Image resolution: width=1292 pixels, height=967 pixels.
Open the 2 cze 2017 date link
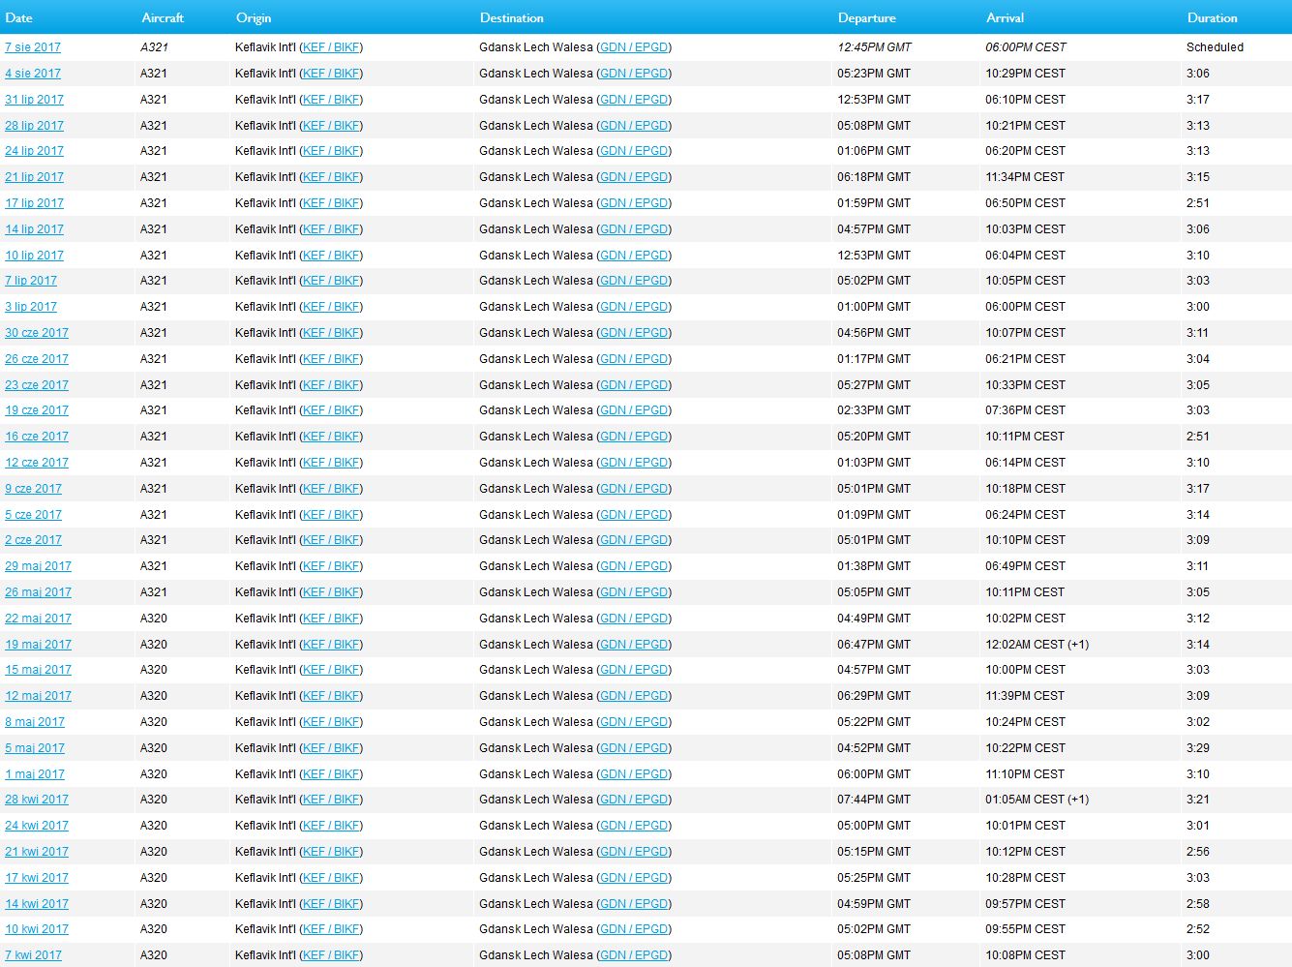coord(33,540)
